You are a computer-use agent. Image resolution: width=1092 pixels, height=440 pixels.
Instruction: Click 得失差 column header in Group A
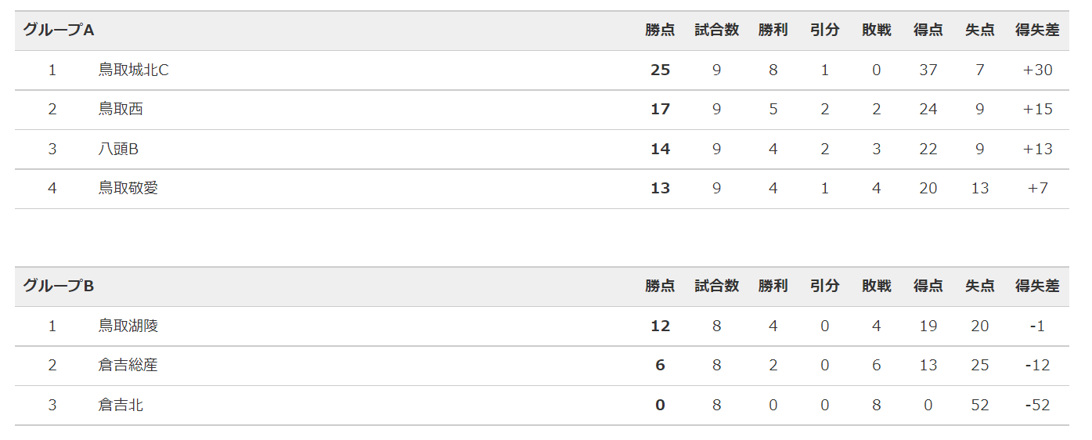point(1037,31)
